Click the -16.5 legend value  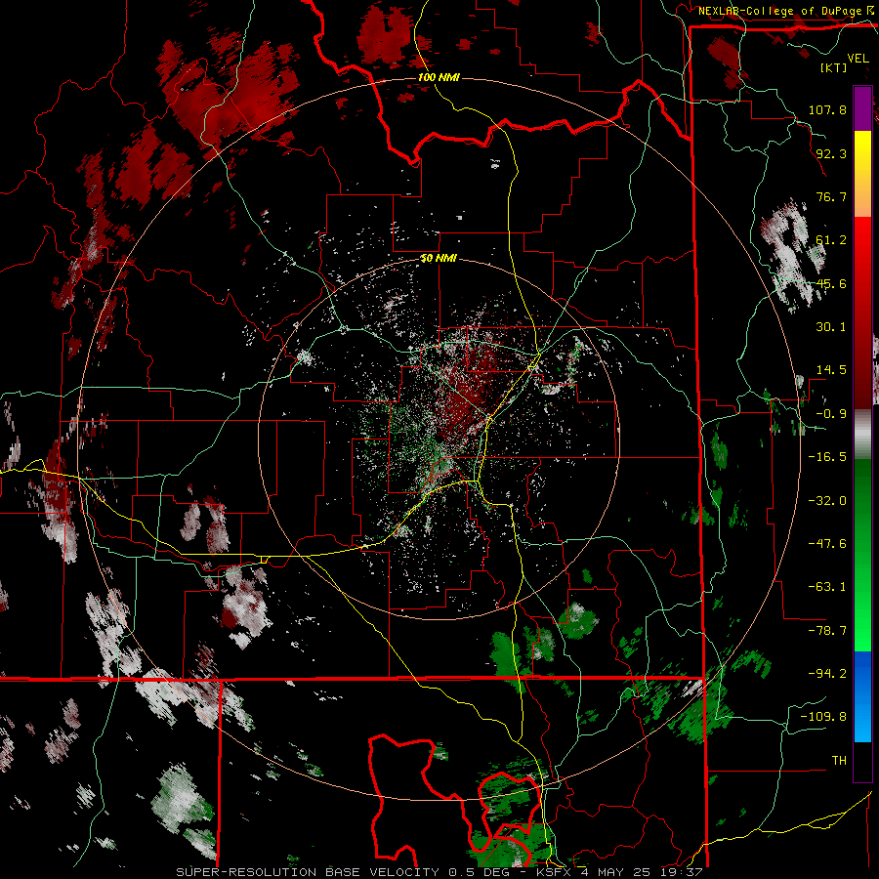click(x=827, y=457)
